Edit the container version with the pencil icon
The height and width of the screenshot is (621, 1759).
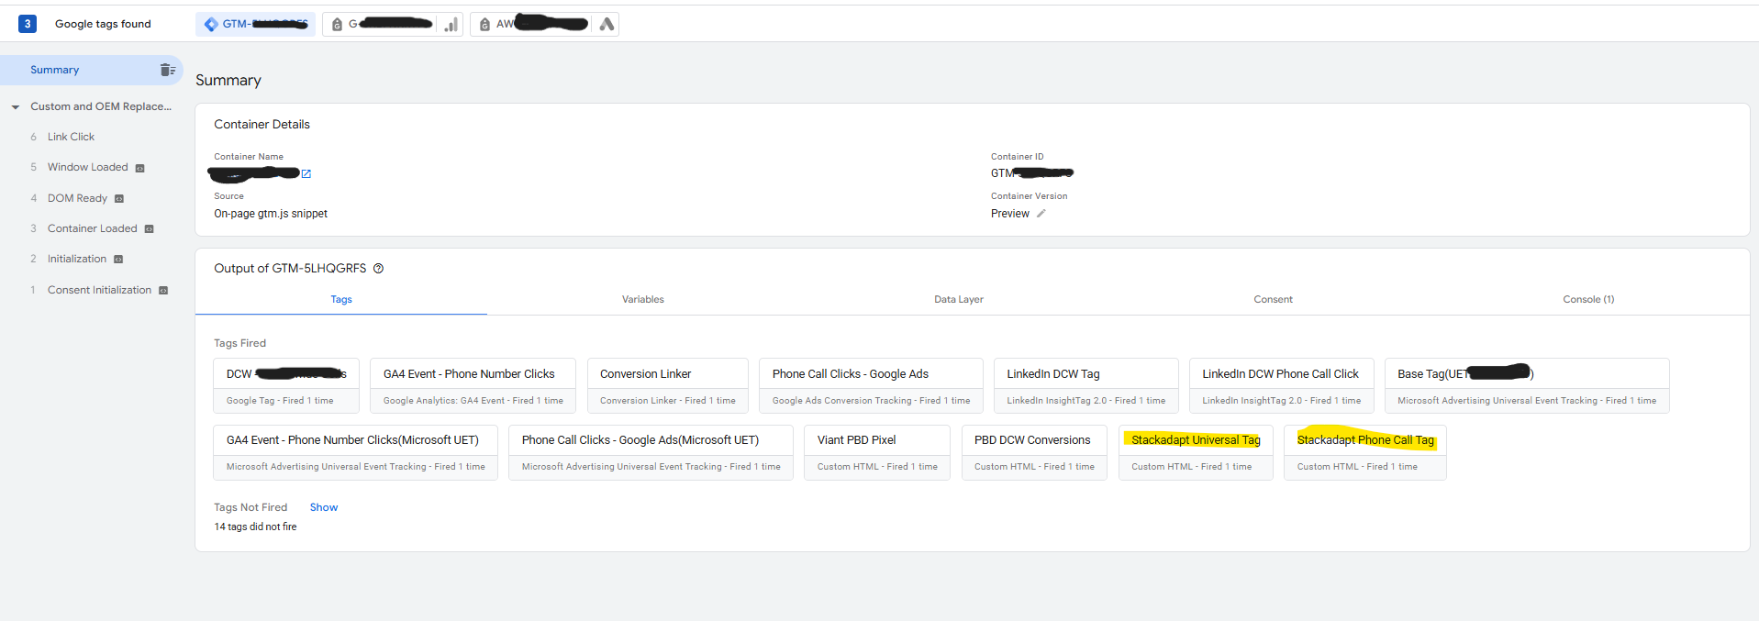1041,214
